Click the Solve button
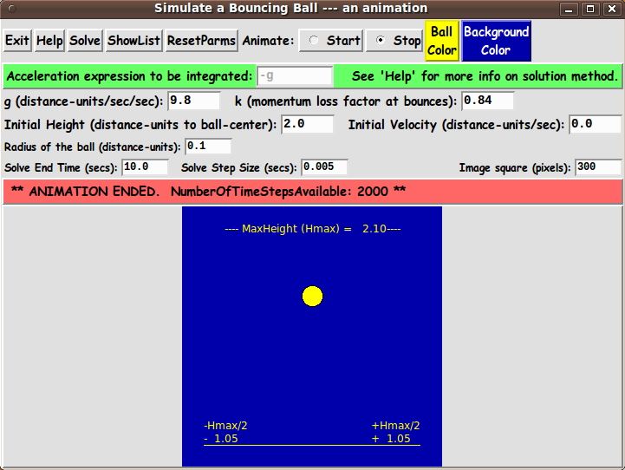 85,41
